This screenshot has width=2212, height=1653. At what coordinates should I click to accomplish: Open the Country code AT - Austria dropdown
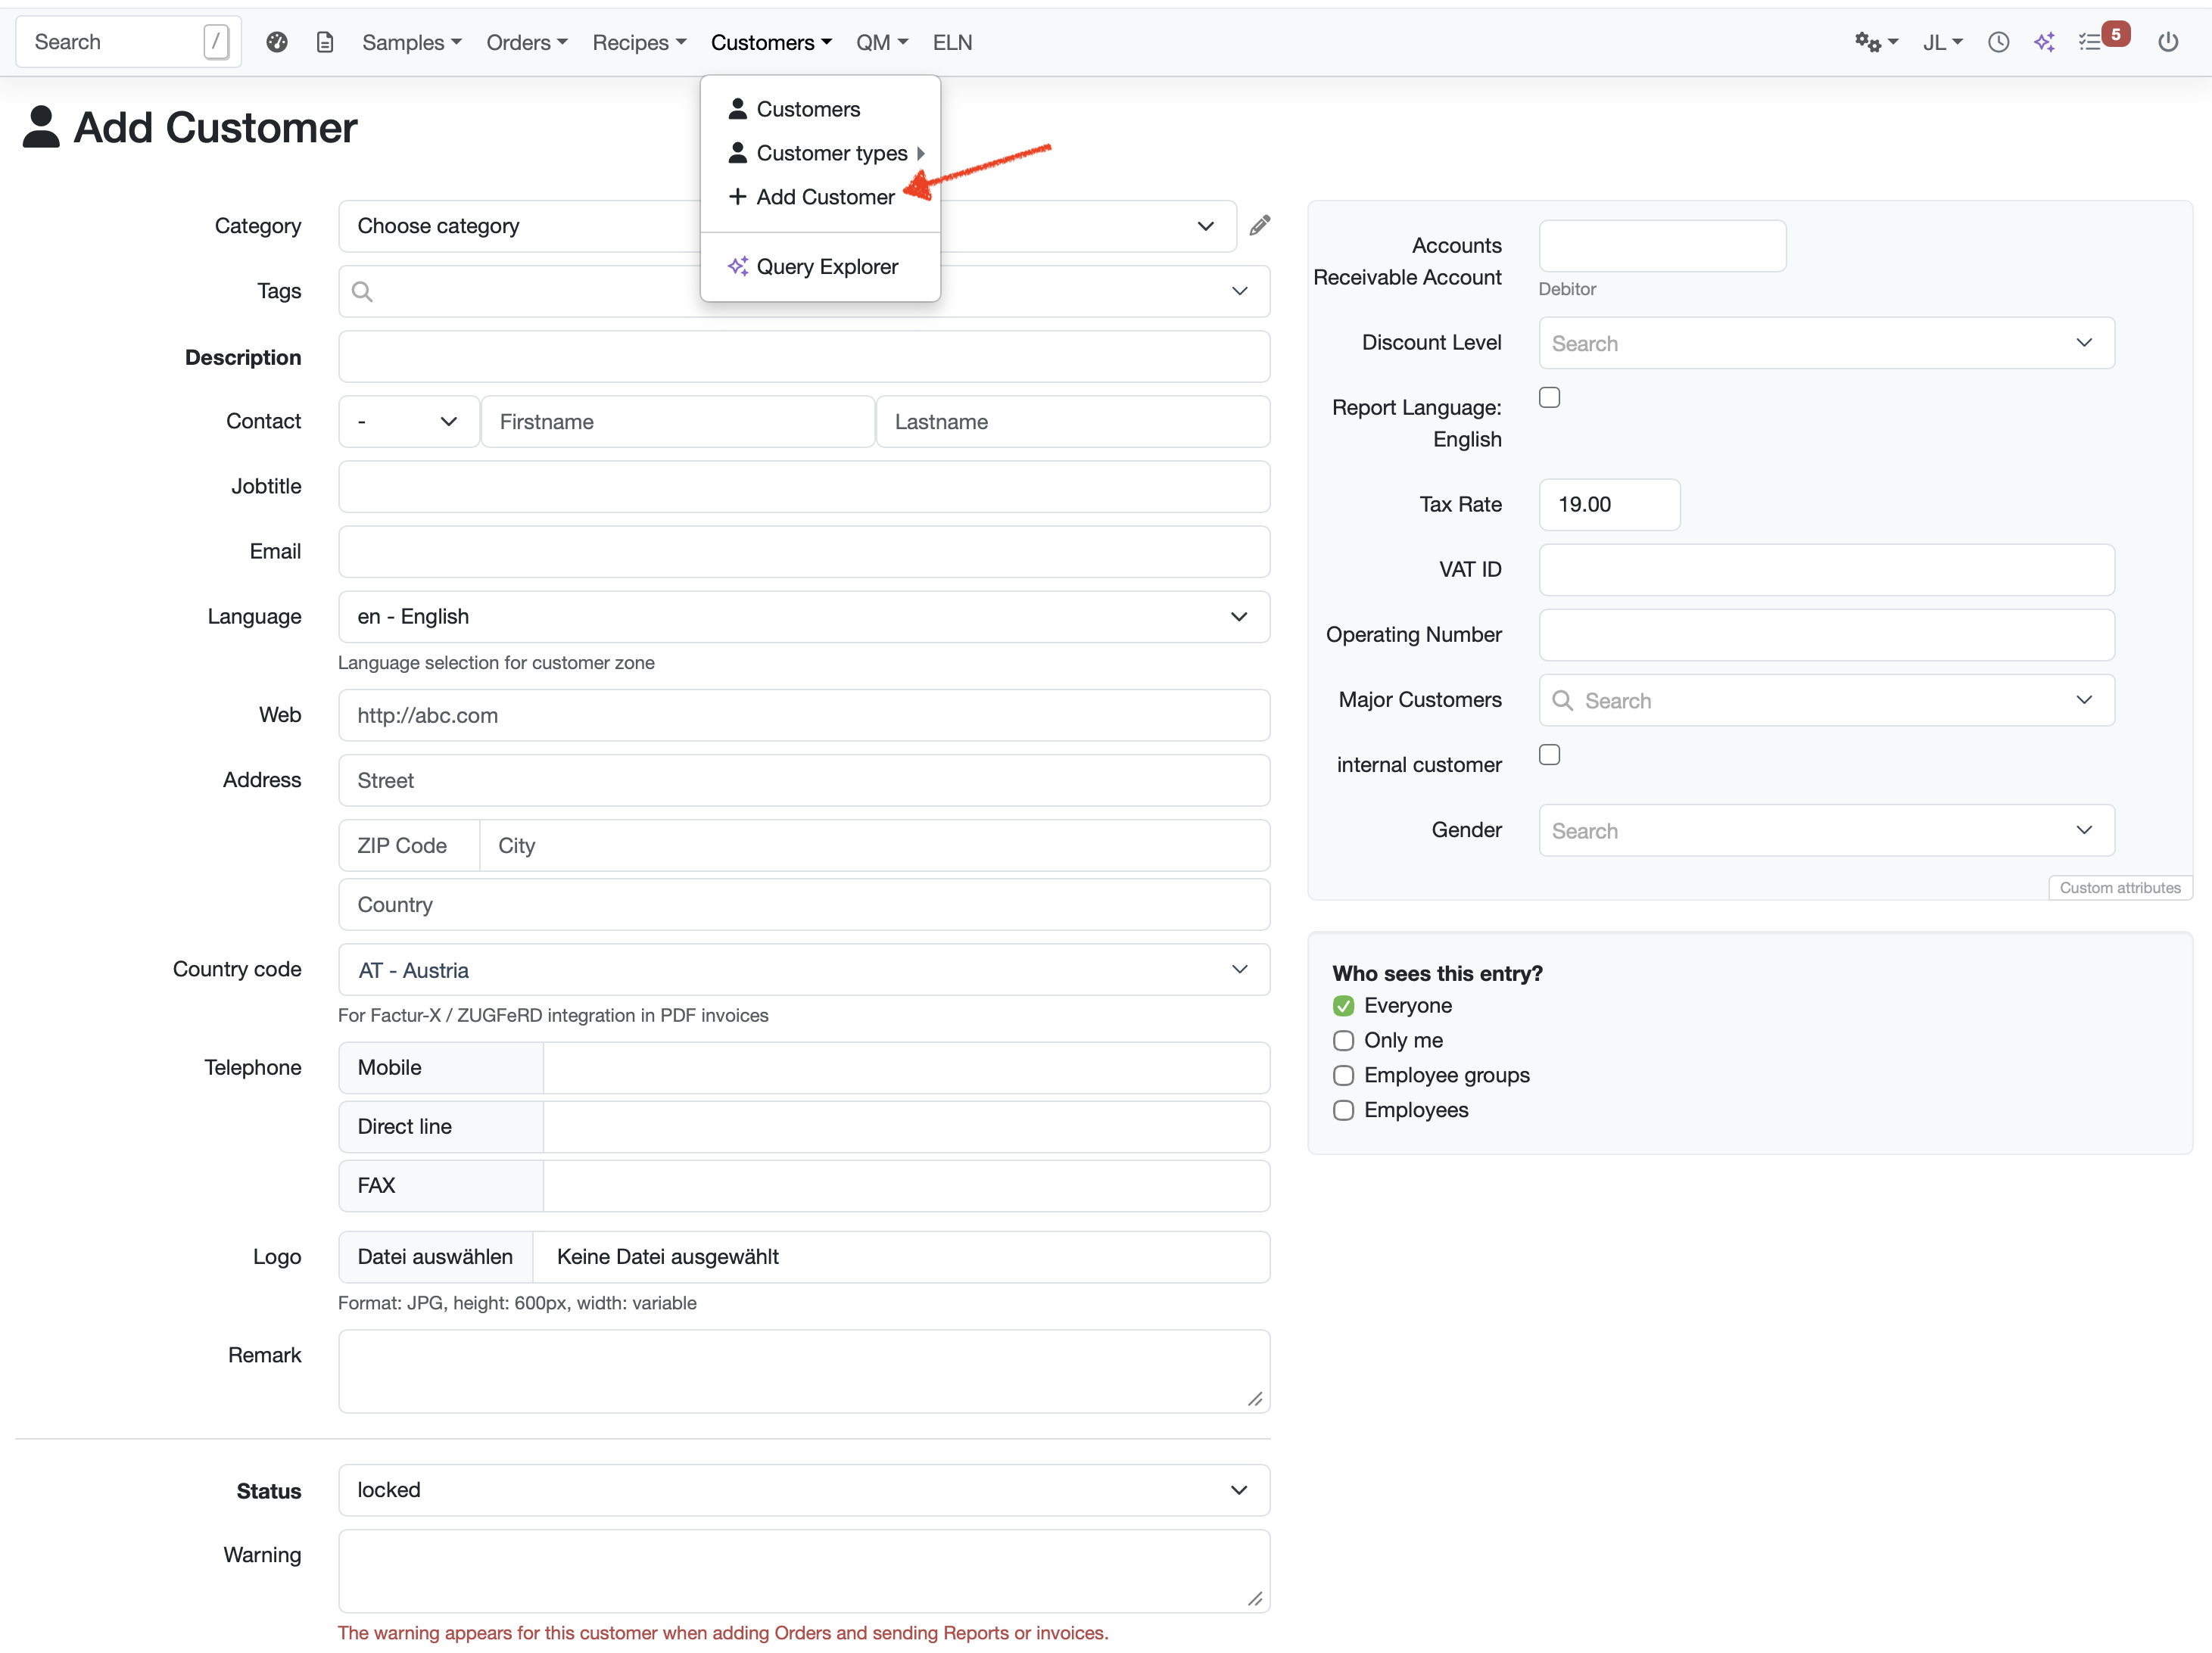(804, 969)
